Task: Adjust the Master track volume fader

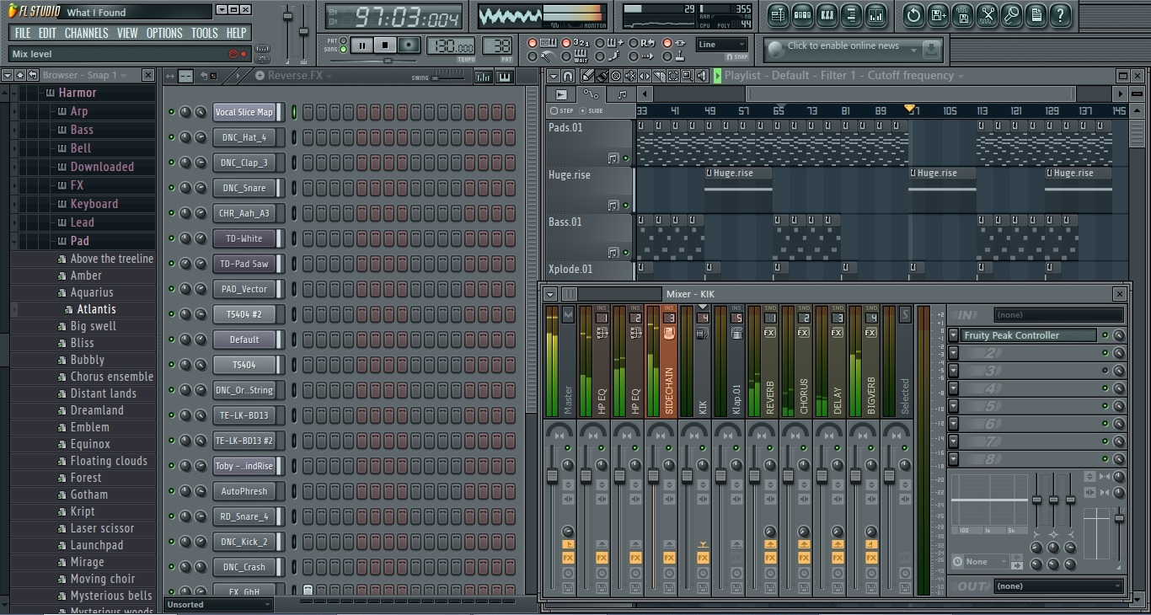Action: 553,476
